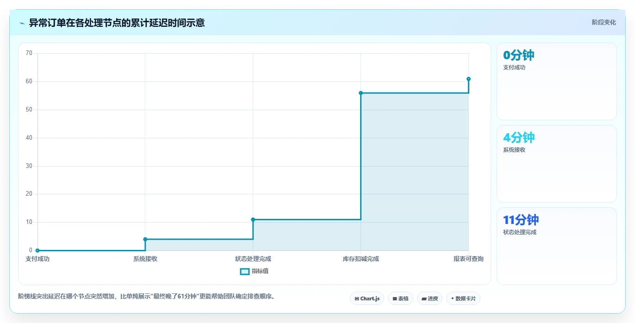Screen dimensions: 635x323
Task: Click the y-axis value 10
Action: tap(29, 222)
